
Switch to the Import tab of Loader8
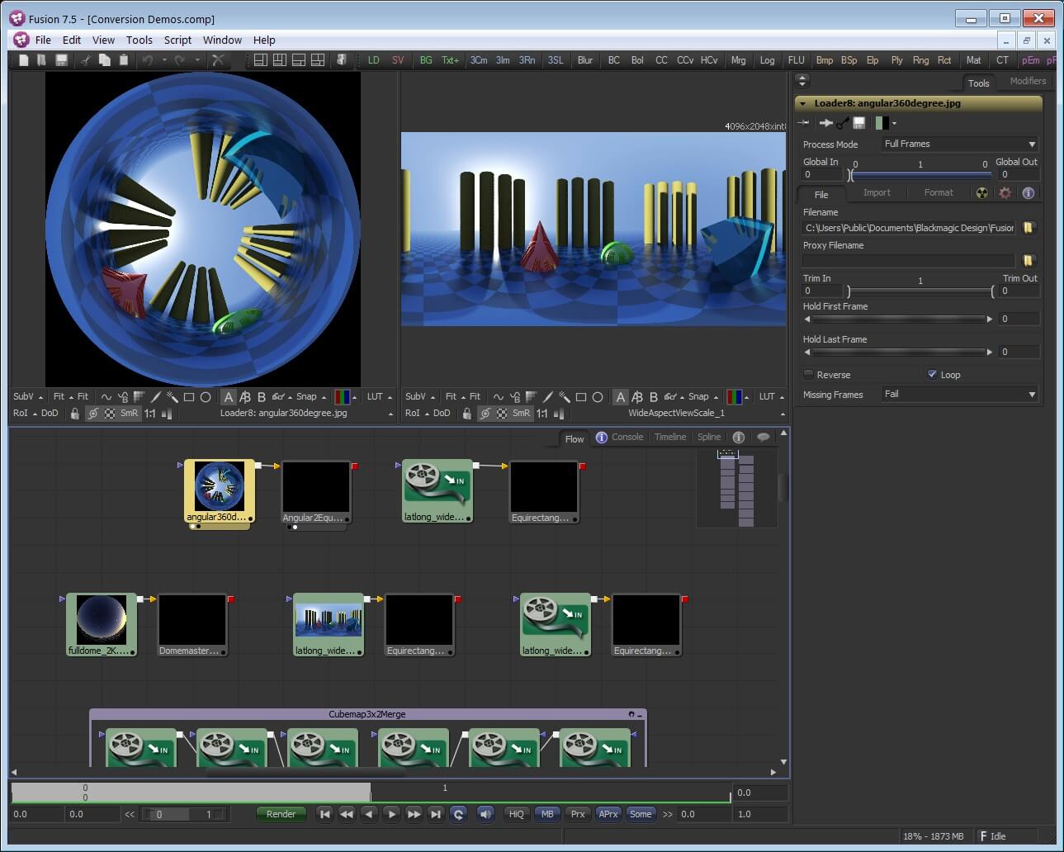877,192
